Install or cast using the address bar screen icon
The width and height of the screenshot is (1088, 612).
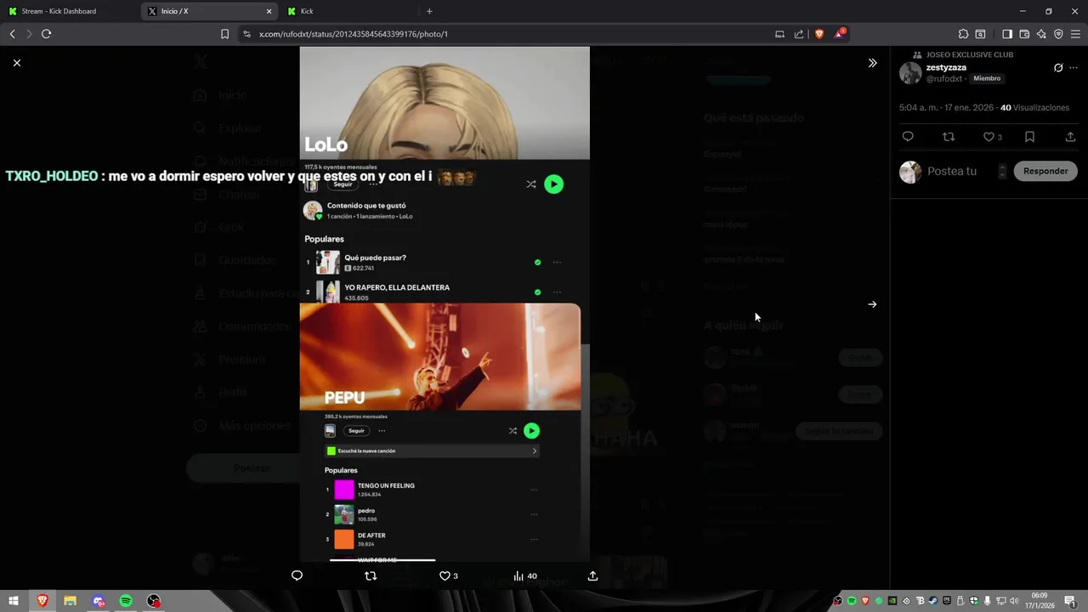[779, 34]
